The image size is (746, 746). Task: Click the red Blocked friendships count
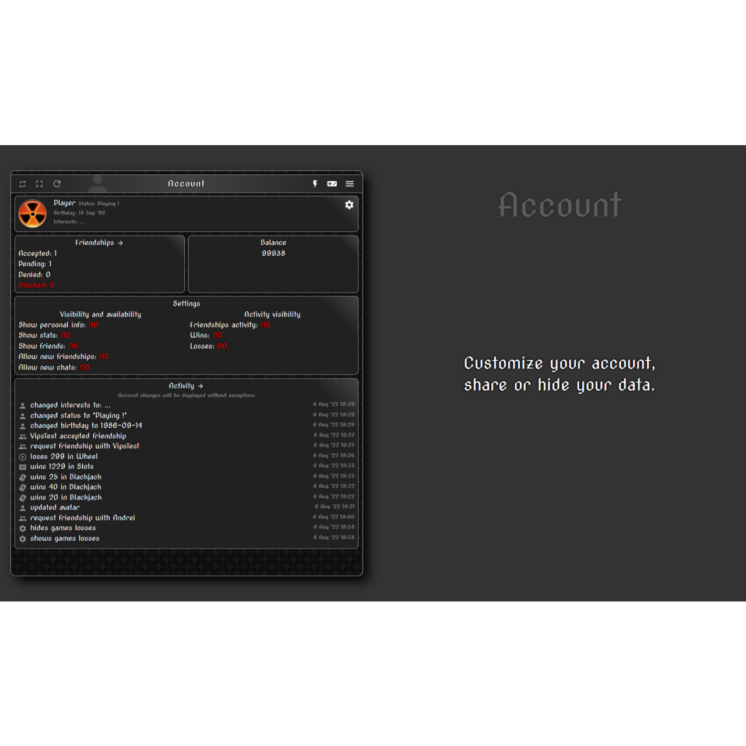(x=36, y=285)
